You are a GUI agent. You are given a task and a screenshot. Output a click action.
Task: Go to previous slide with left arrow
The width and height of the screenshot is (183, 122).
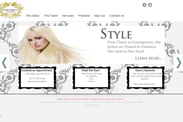click(x=5, y=63)
